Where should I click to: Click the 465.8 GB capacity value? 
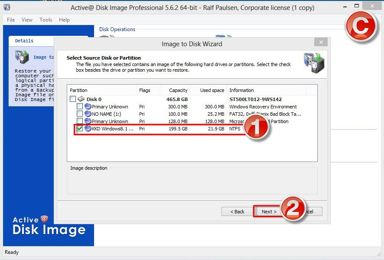177,99
